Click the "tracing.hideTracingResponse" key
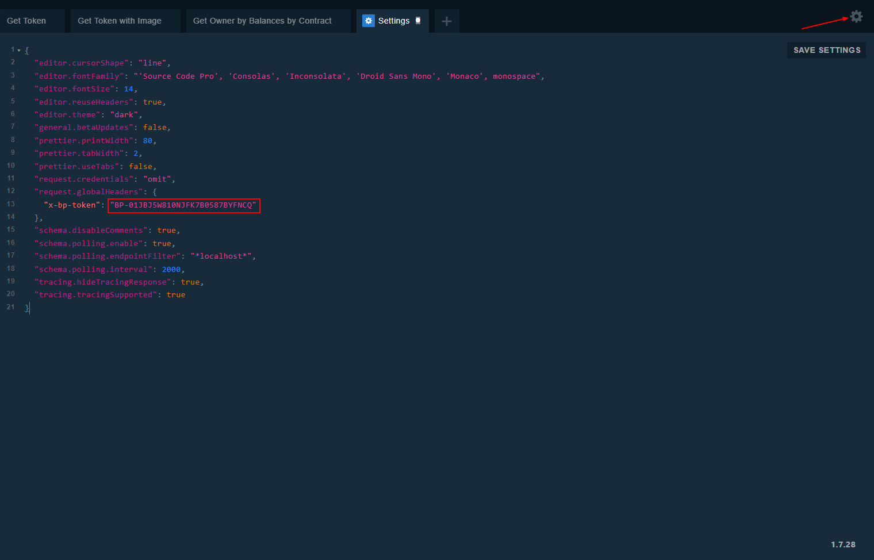Viewport: 874px width, 560px height. click(103, 282)
